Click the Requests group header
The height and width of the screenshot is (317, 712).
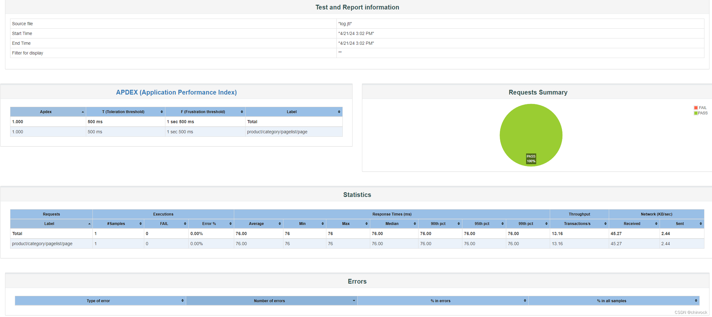tap(51, 214)
